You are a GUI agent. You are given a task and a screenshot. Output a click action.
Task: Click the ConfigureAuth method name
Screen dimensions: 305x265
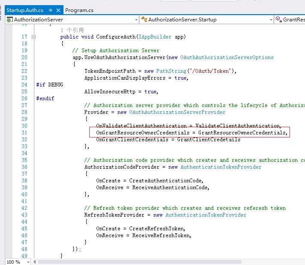[116, 37]
